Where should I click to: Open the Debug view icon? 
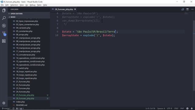click(4, 26)
